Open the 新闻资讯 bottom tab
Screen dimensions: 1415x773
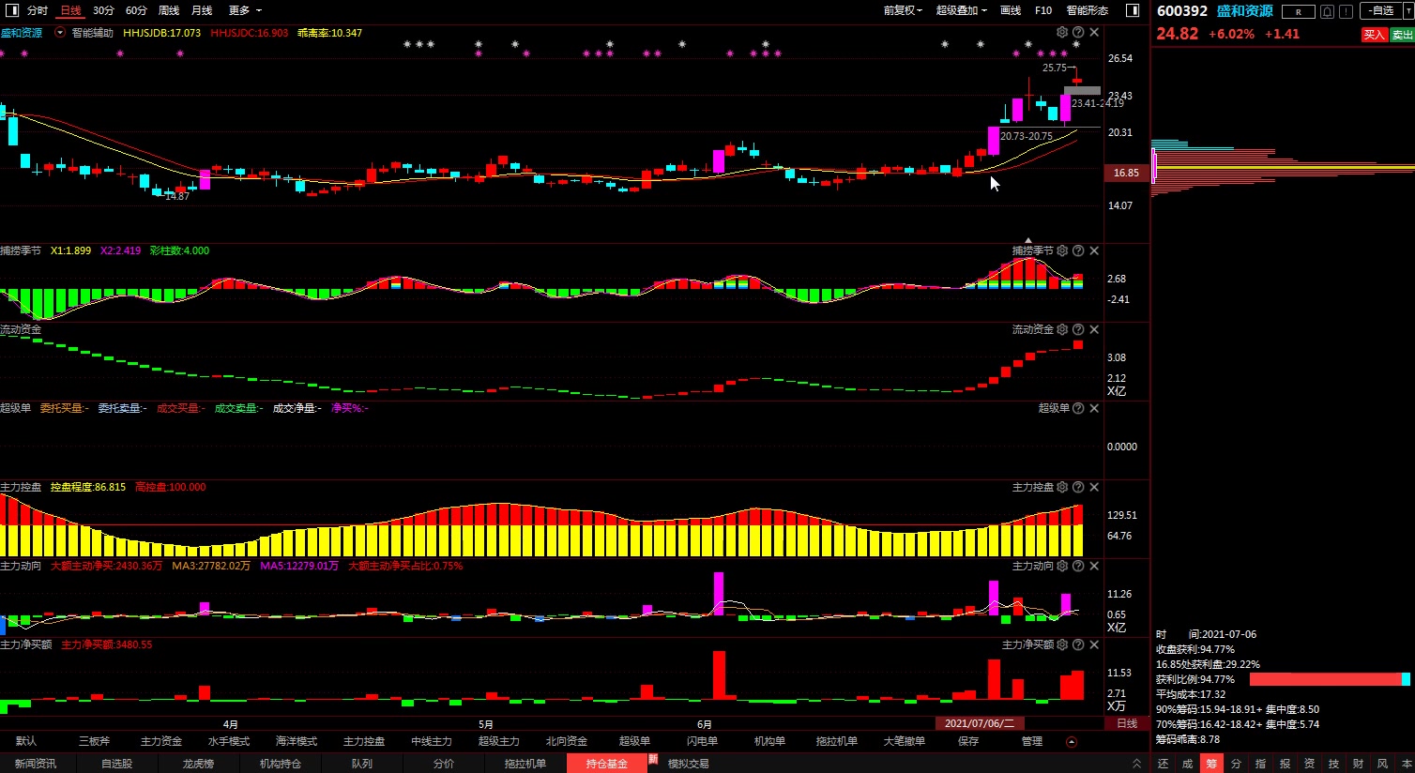point(36,764)
